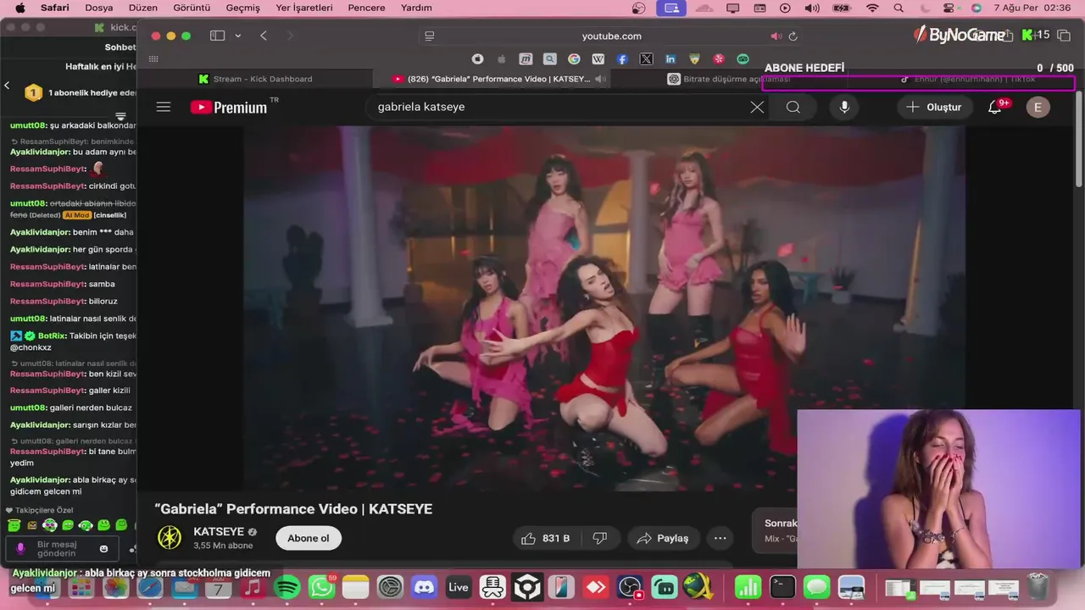Open the KATSEYE channel avatar
Viewport: 1085px width, 610px height.
(x=170, y=538)
